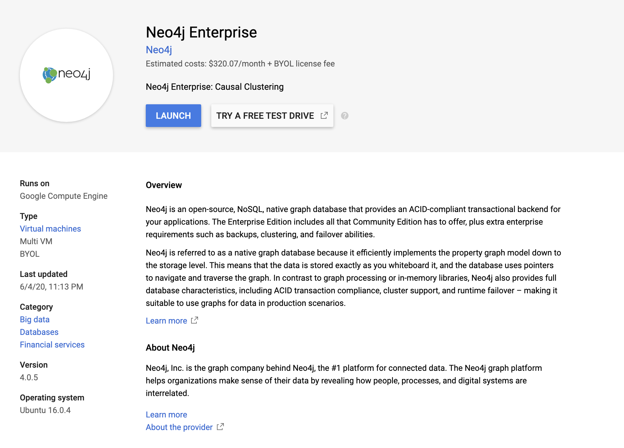Click Learn more under Overview
The image size is (624, 448).
point(167,321)
